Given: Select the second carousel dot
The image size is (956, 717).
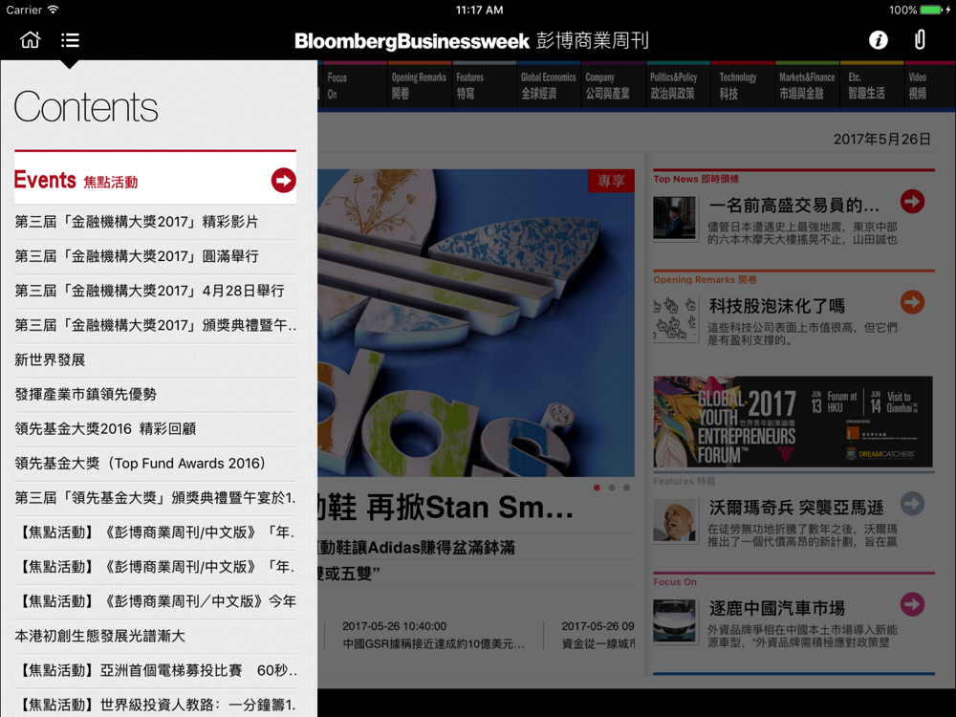Looking at the screenshot, I should tap(612, 488).
